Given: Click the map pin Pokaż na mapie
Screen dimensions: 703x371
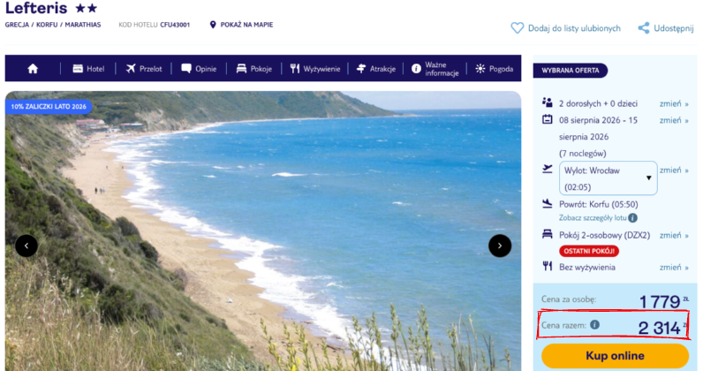Looking at the screenshot, I should pyautogui.click(x=213, y=25).
